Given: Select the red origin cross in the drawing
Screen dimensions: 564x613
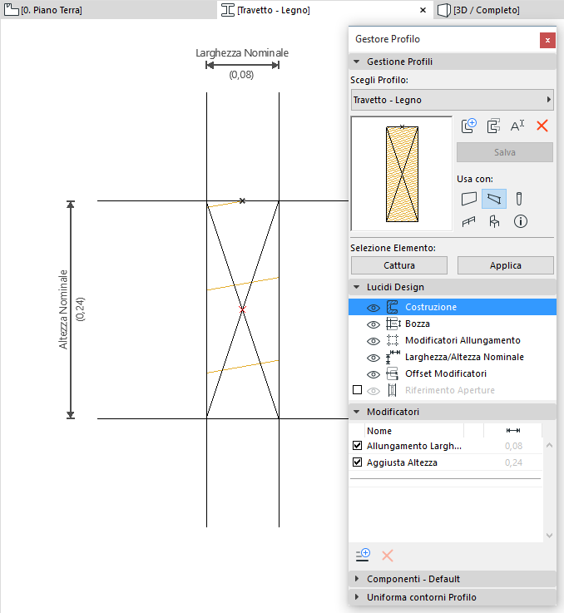Looking at the screenshot, I should point(242,309).
